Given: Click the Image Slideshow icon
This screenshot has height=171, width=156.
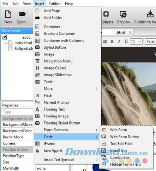Looking at the screenshot, I should 37,75.
